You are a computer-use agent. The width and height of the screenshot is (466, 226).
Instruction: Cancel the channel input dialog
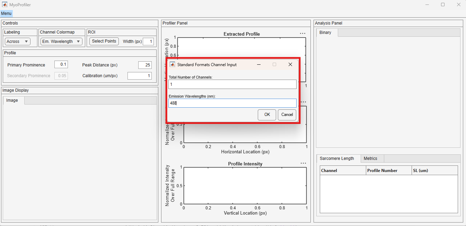[x=287, y=115]
